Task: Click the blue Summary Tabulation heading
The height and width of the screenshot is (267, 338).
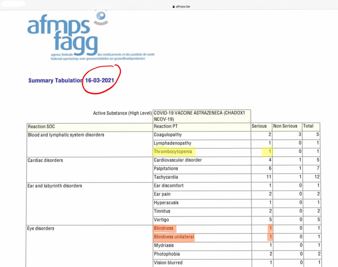Action: (x=54, y=80)
